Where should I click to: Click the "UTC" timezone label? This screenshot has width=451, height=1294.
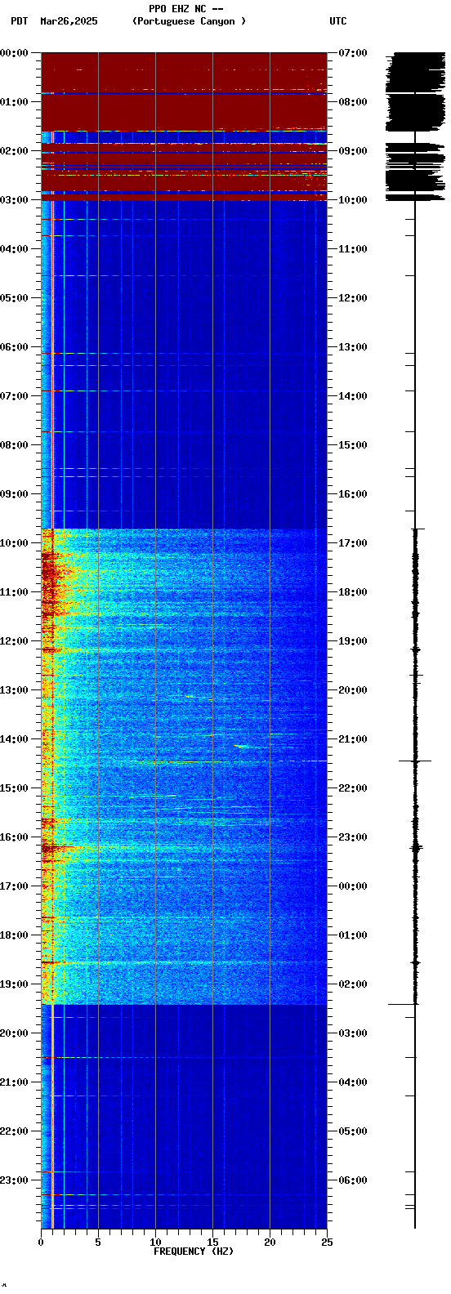tap(338, 21)
